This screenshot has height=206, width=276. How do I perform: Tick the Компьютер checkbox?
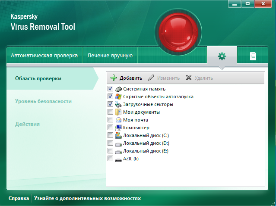111,127
